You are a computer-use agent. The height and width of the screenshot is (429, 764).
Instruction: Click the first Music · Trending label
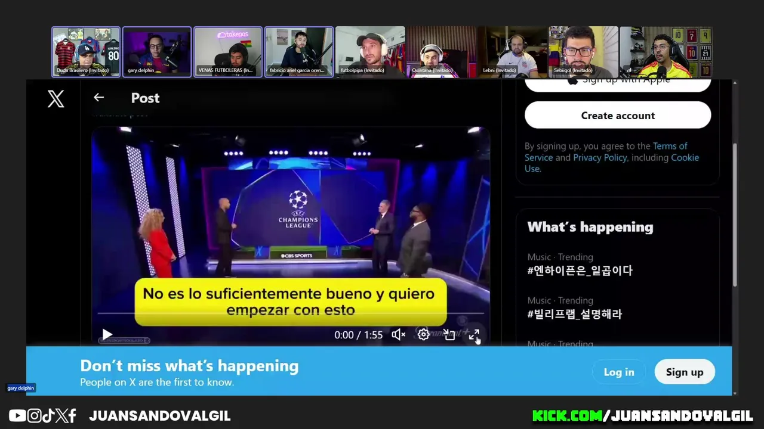click(560, 257)
